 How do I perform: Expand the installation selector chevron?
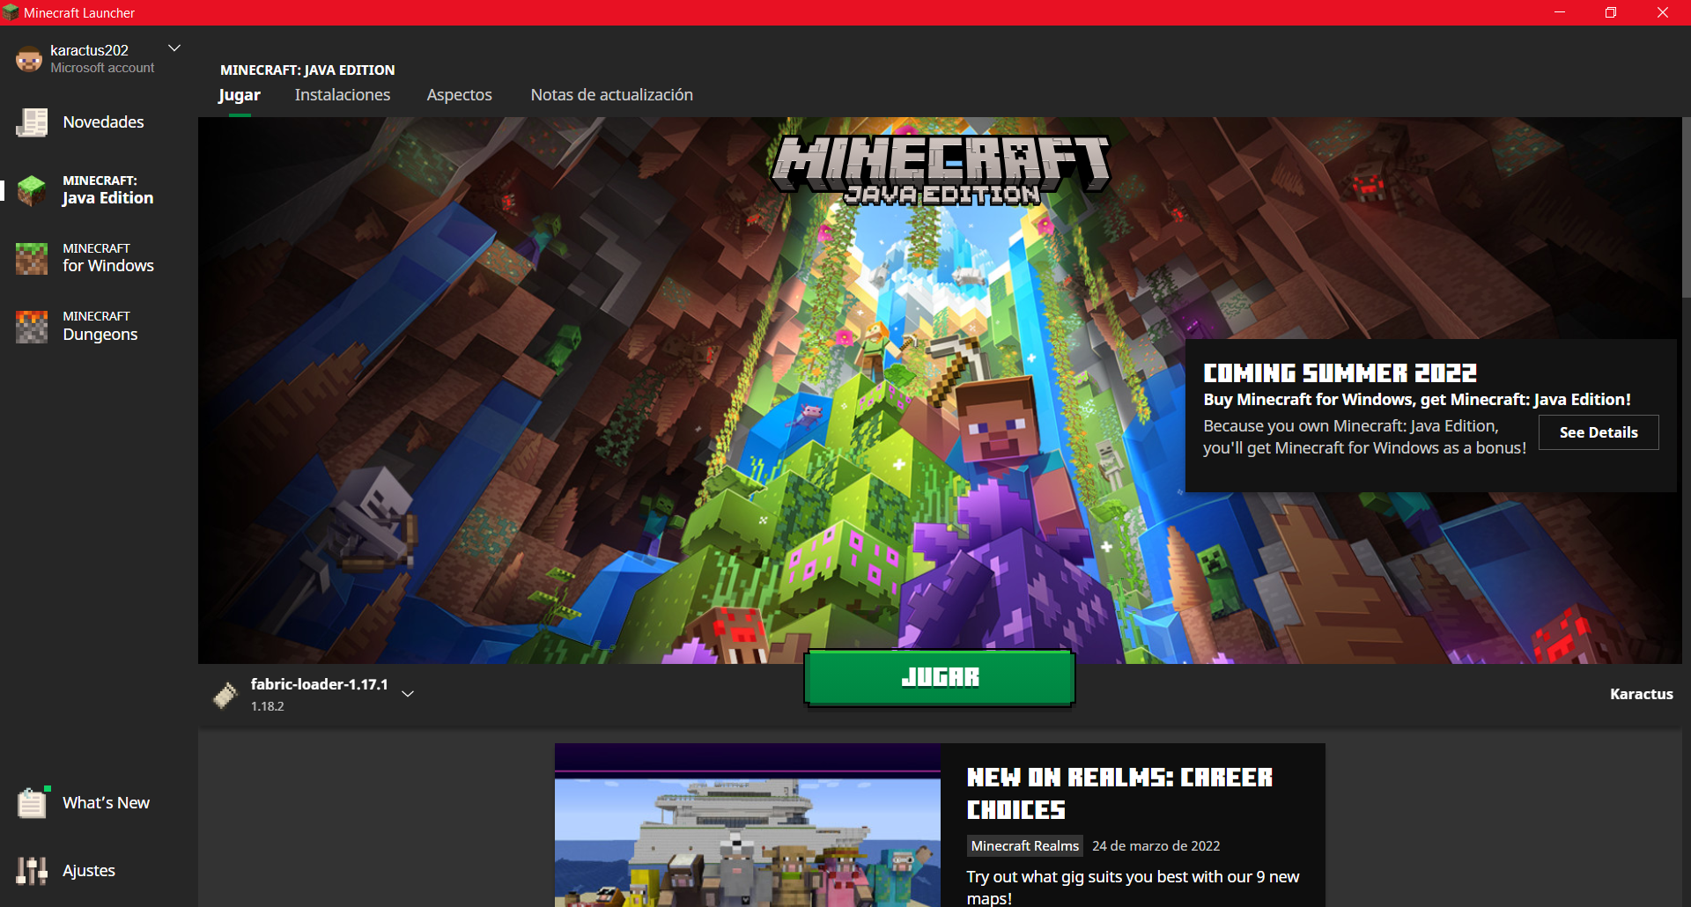408,694
